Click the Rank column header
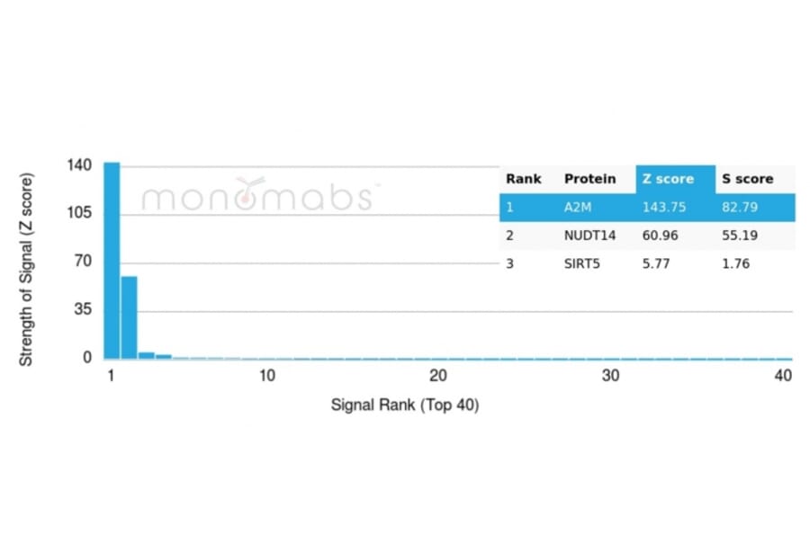 (x=523, y=179)
